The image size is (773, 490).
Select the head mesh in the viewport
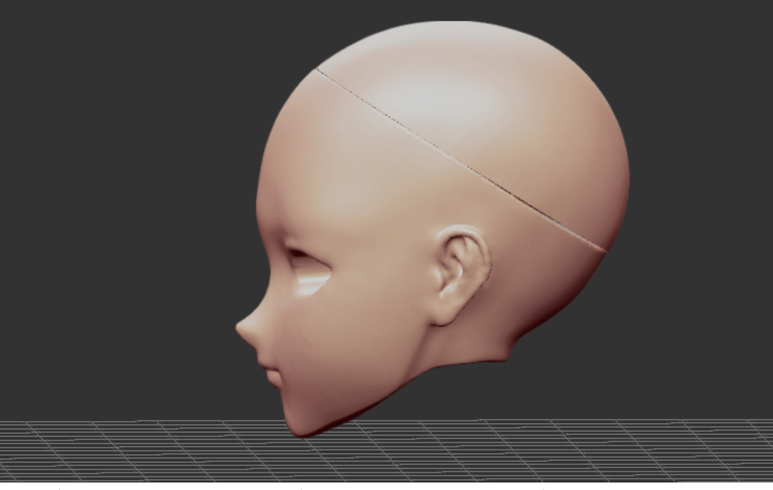429,207
